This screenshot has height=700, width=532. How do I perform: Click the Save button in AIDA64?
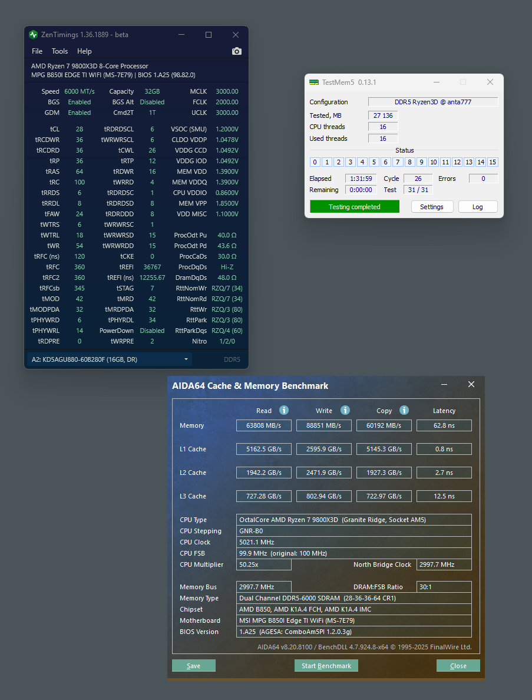(194, 666)
